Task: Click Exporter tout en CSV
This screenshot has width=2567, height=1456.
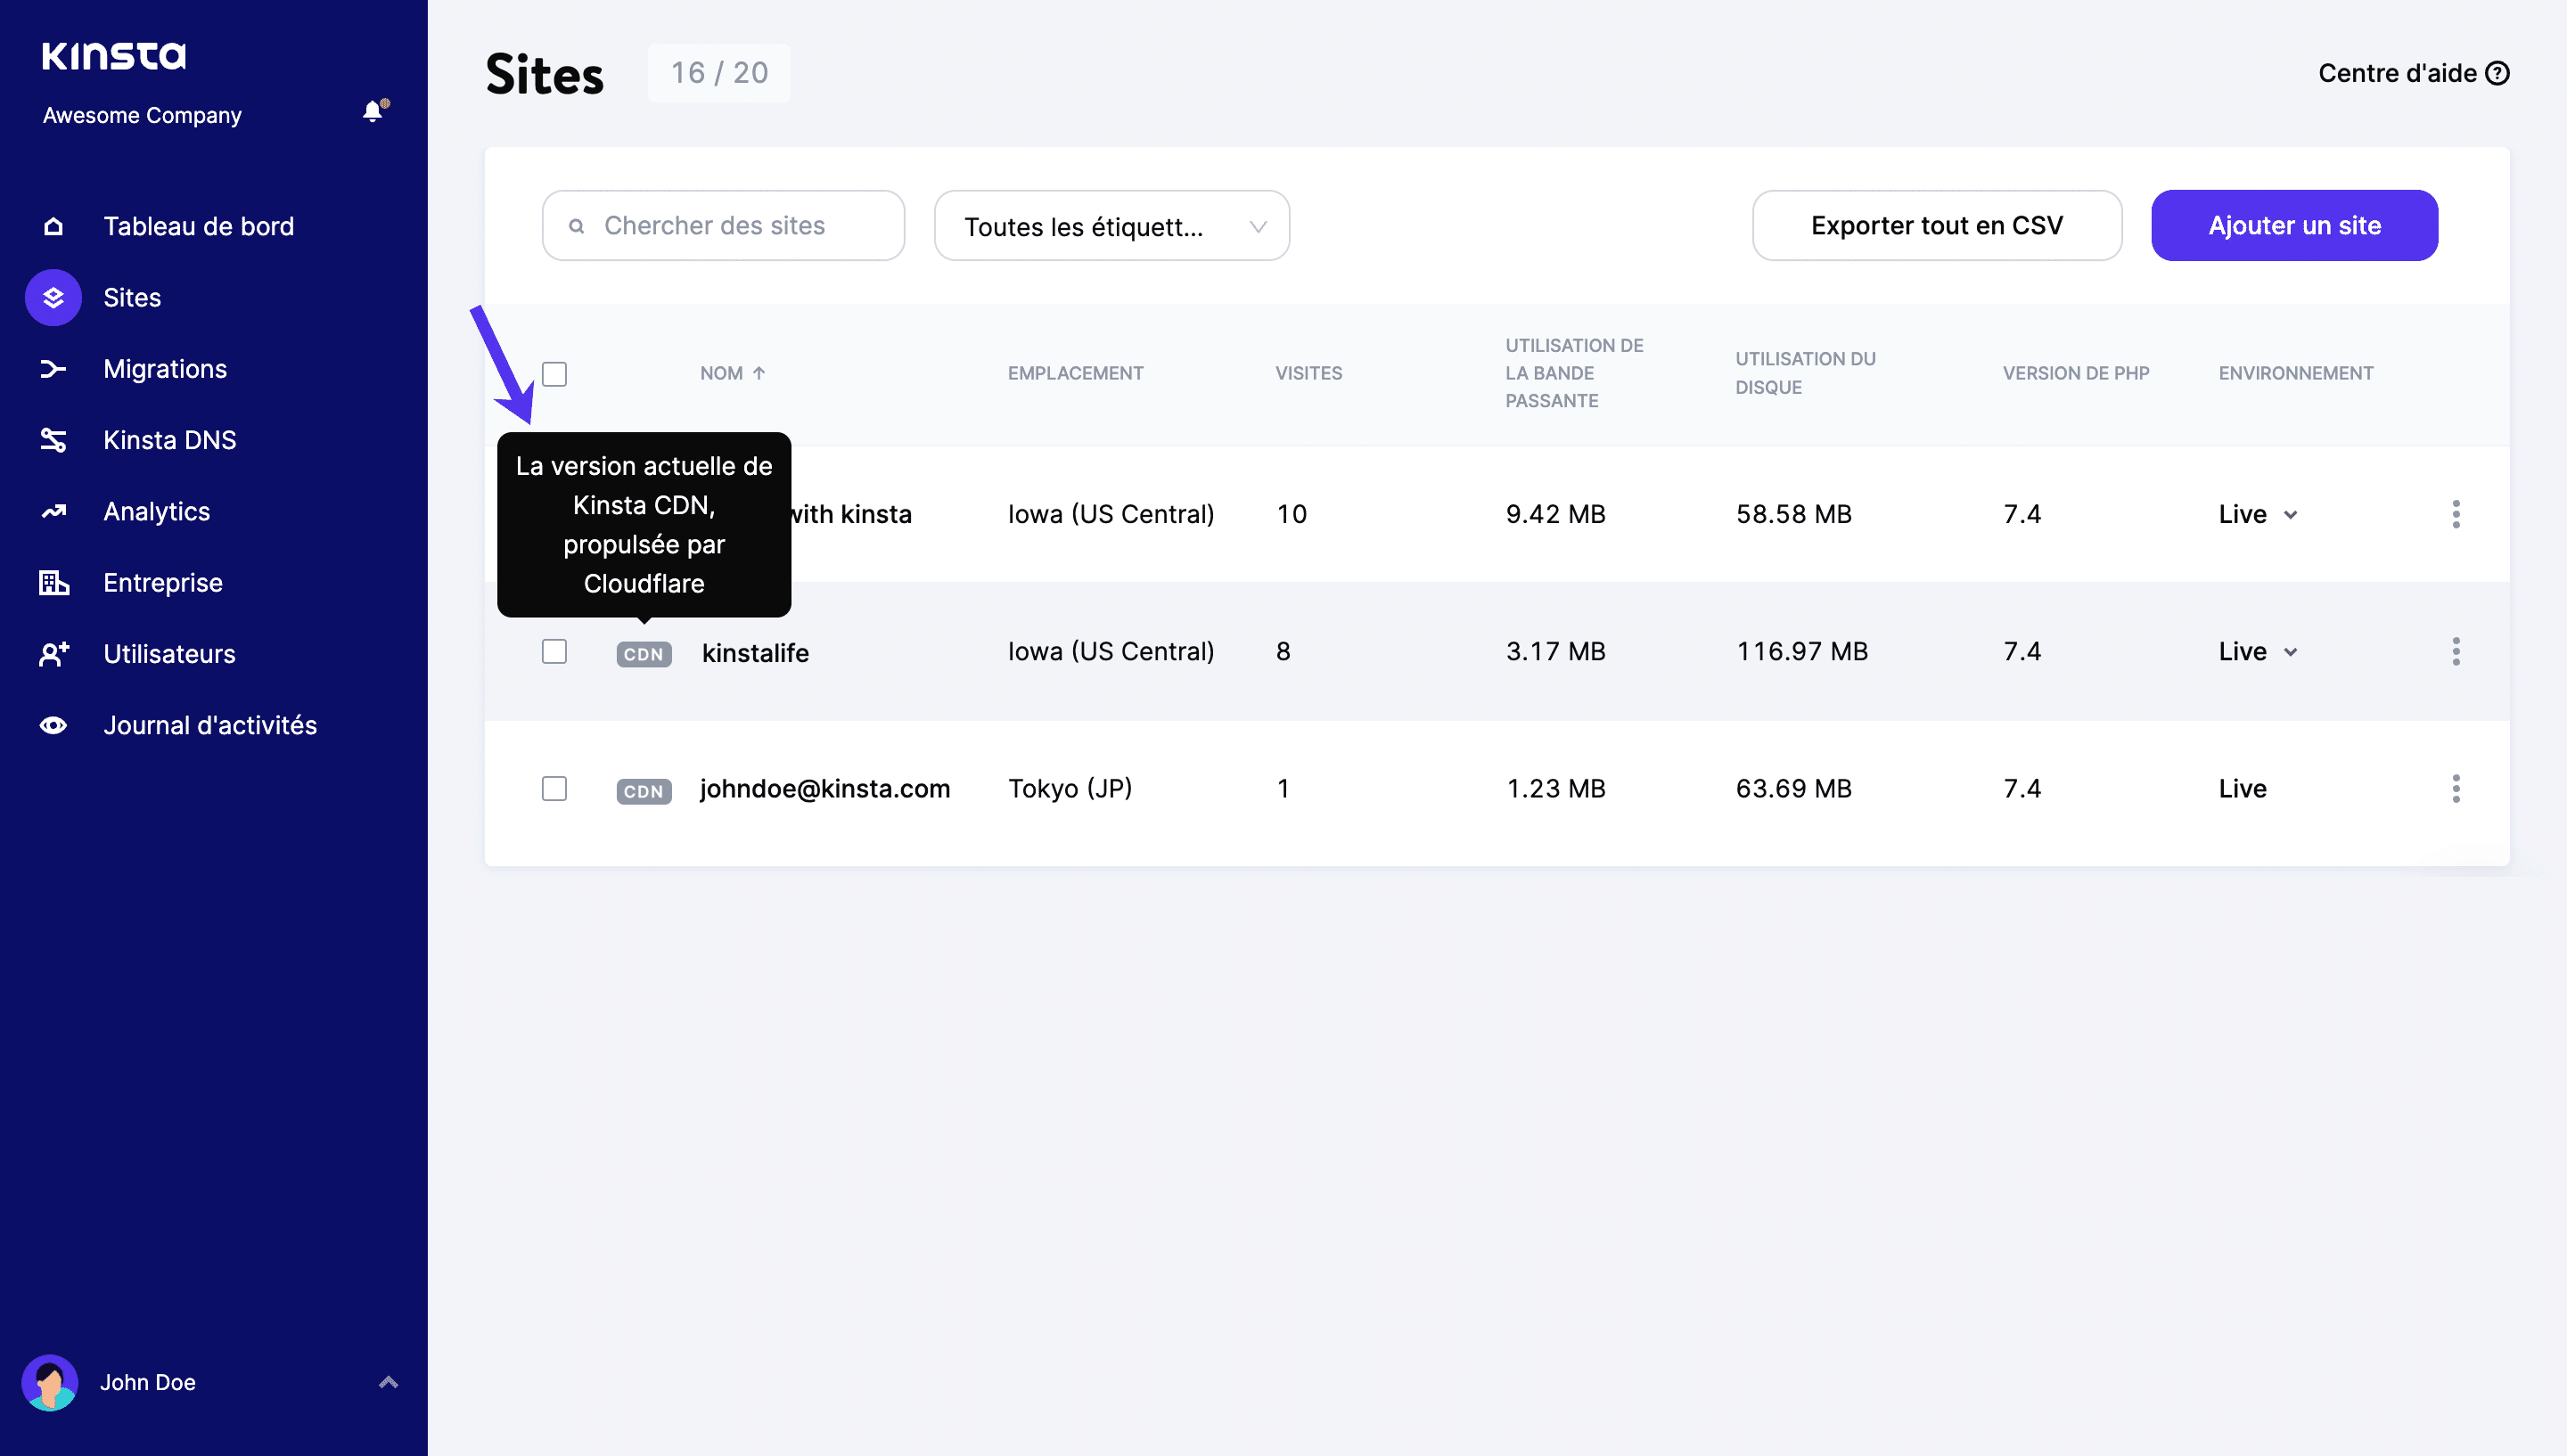Action: point(1936,226)
